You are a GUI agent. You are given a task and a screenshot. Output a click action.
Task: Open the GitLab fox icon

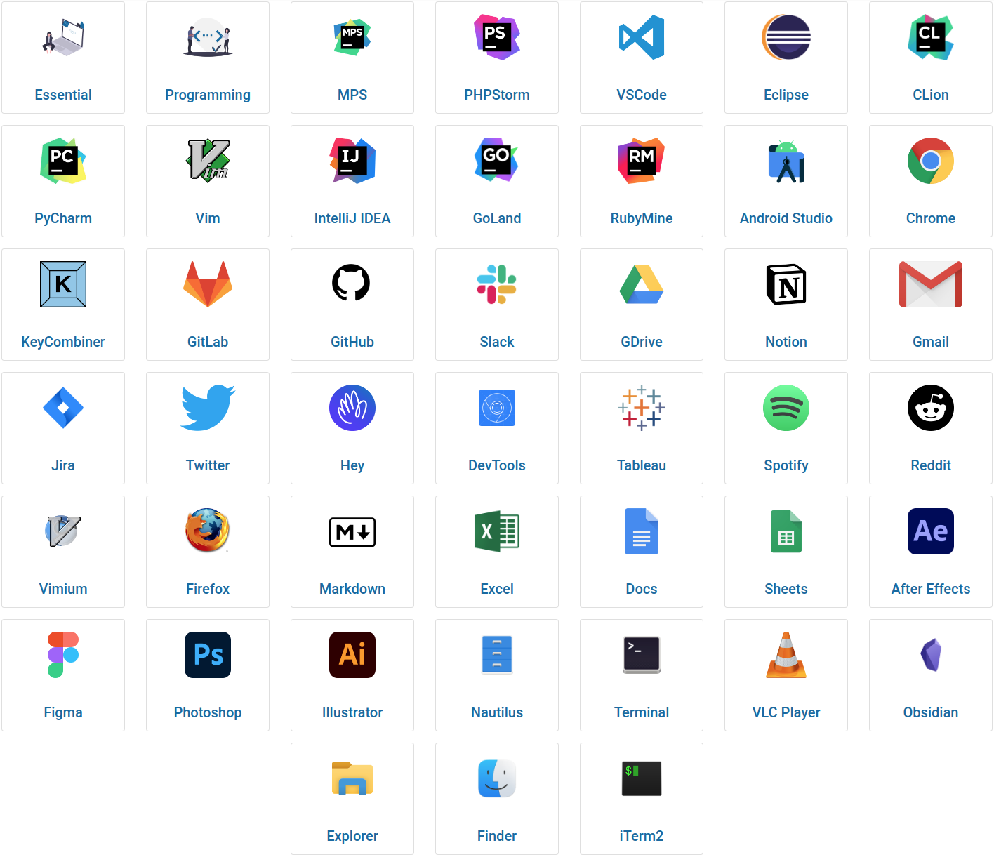208,284
